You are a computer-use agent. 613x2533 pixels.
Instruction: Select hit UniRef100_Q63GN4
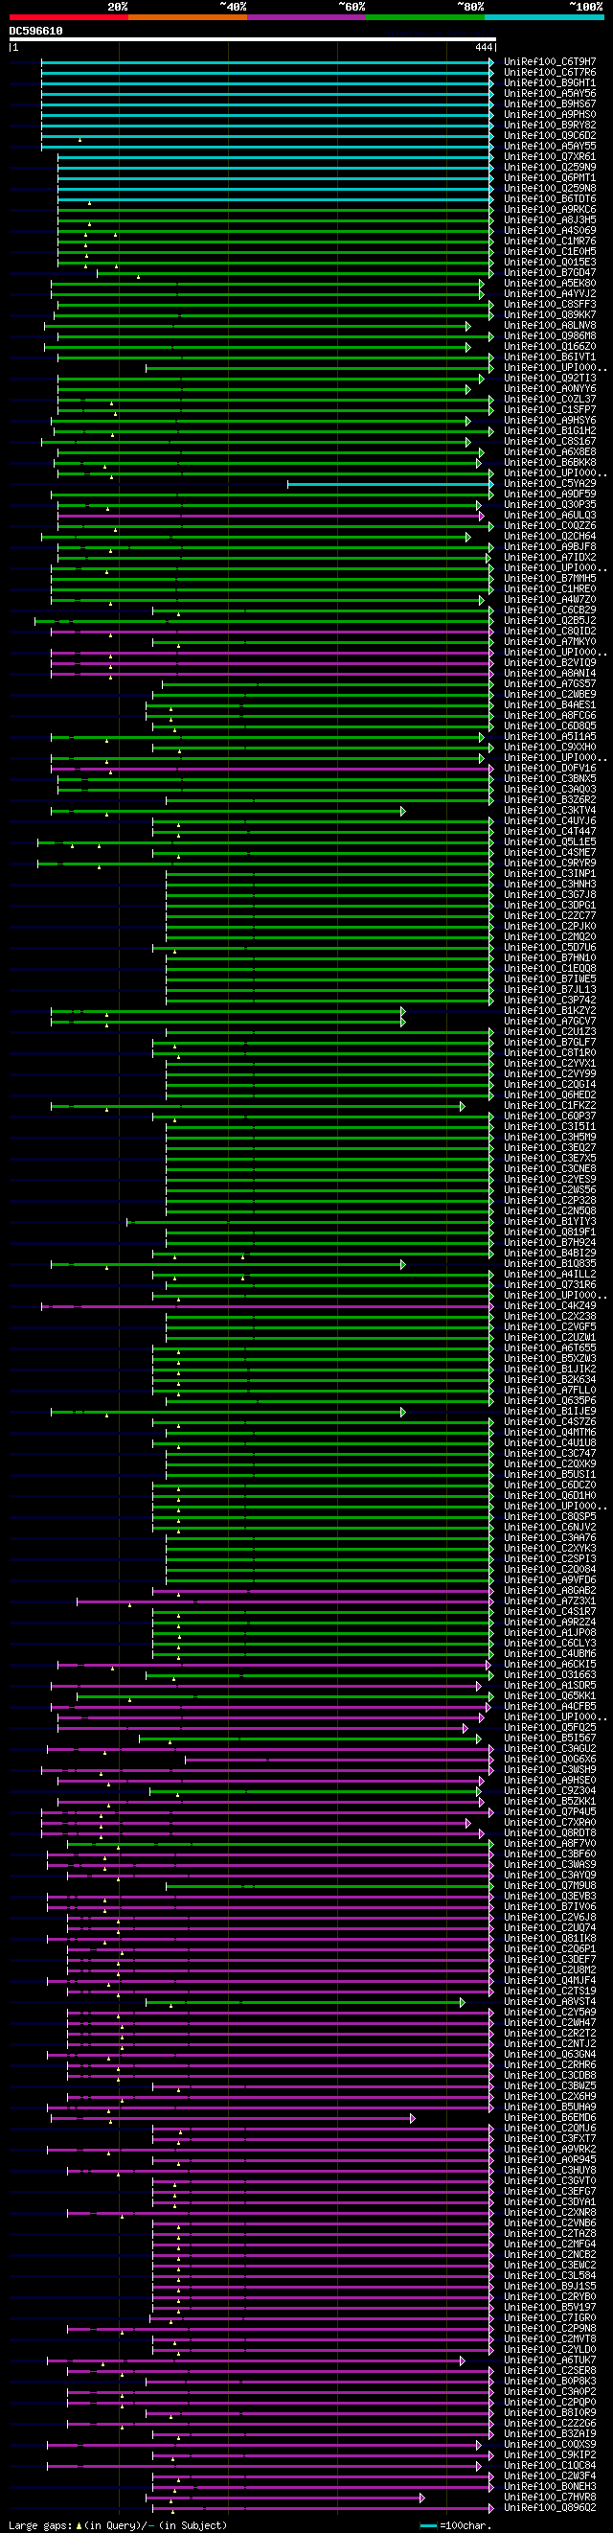(549, 2054)
